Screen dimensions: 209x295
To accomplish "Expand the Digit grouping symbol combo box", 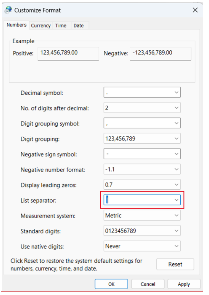I will click(x=176, y=123).
